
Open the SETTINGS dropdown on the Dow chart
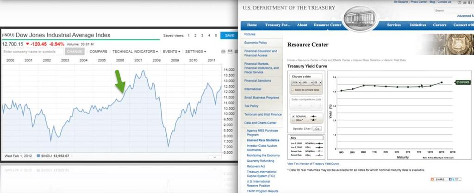(x=196, y=52)
